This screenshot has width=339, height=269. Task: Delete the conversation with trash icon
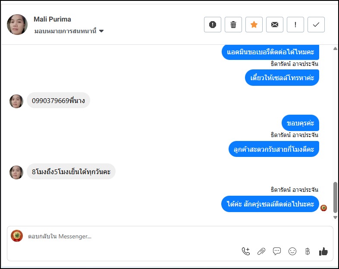click(233, 25)
